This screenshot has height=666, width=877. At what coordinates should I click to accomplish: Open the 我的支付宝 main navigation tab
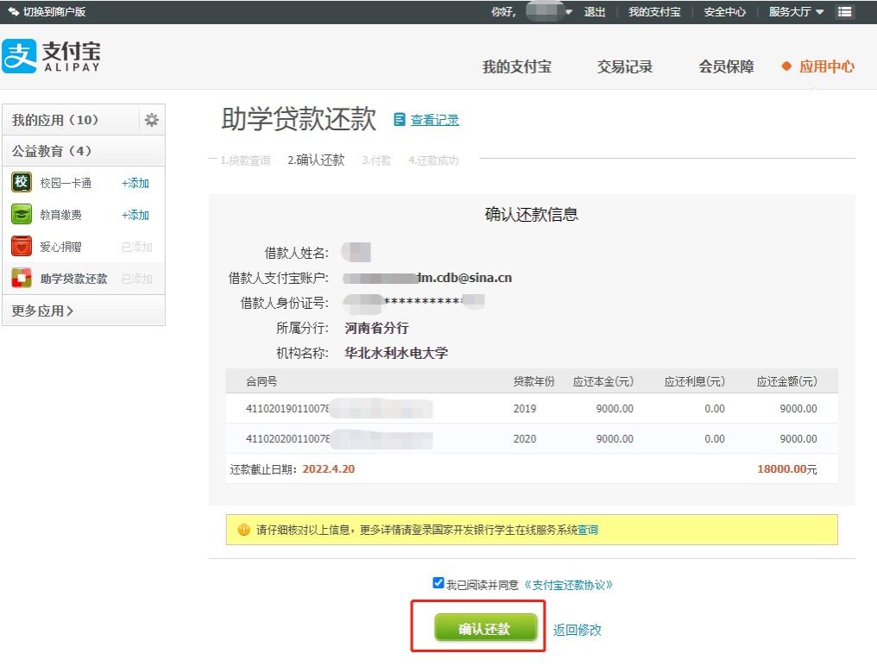(517, 66)
